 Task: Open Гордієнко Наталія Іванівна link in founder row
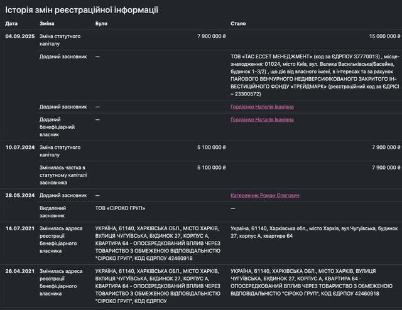(262, 107)
